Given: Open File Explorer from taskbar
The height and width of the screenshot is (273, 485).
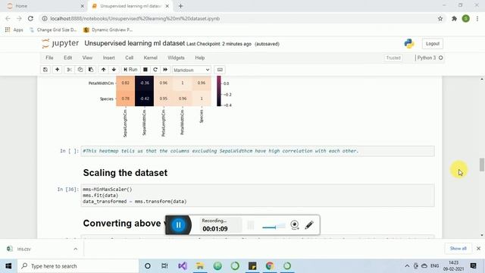Looking at the screenshot, I should pos(200,266).
